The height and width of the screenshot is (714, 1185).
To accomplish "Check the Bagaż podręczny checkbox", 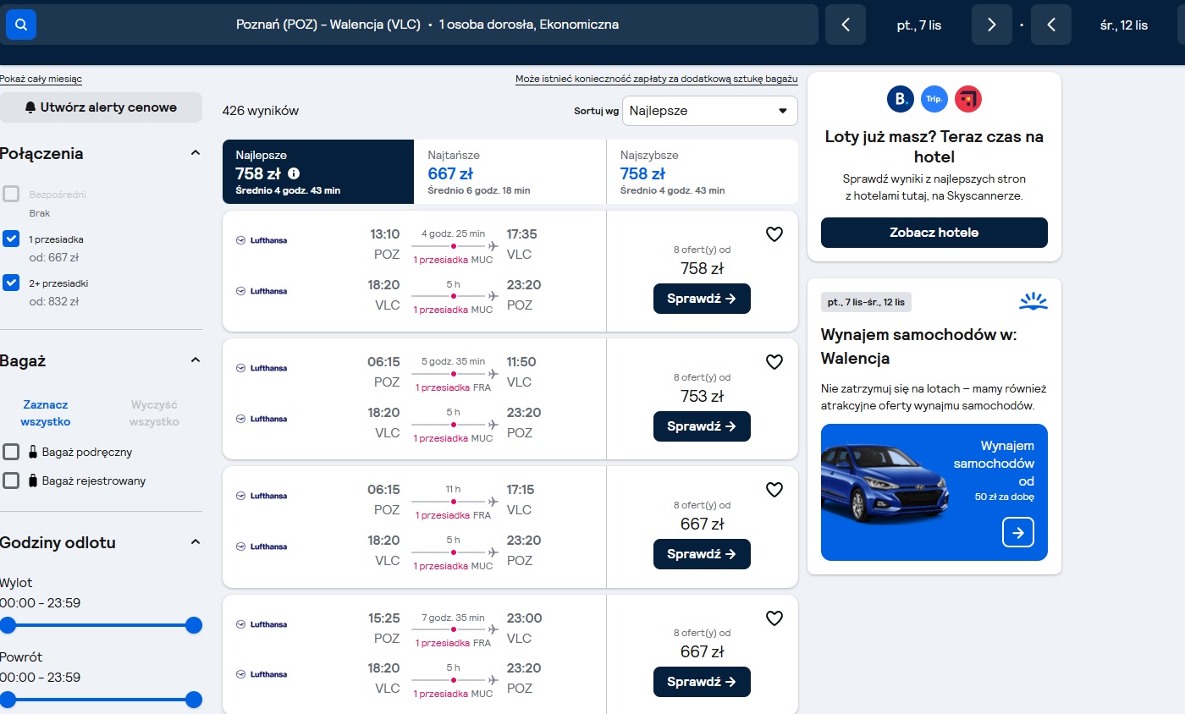I will [x=11, y=452].
